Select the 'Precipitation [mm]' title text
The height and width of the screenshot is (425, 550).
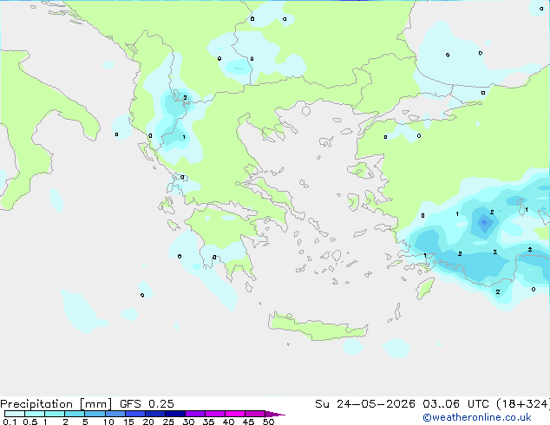point(56,404)
